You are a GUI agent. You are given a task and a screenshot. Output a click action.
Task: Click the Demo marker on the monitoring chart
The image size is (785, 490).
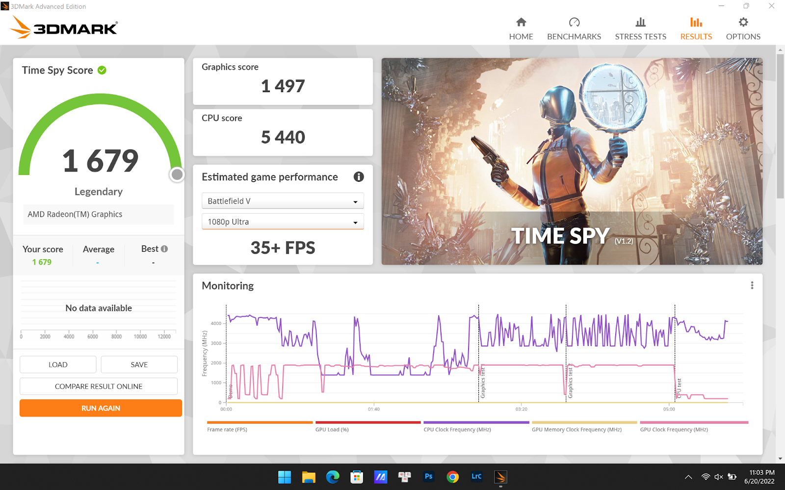pos(231,391)
